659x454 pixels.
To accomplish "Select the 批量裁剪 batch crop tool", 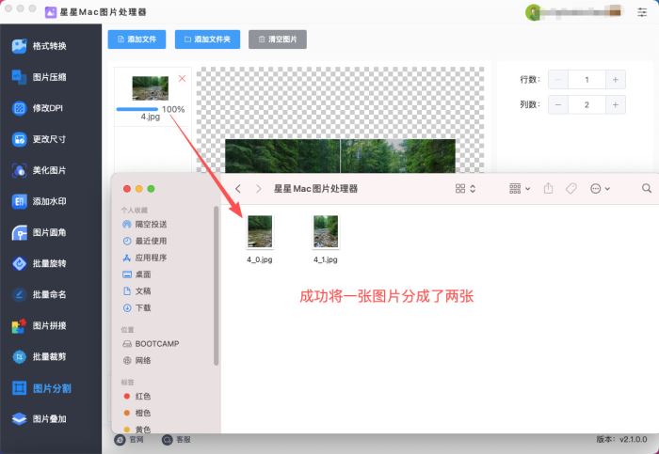I will 40,356.
